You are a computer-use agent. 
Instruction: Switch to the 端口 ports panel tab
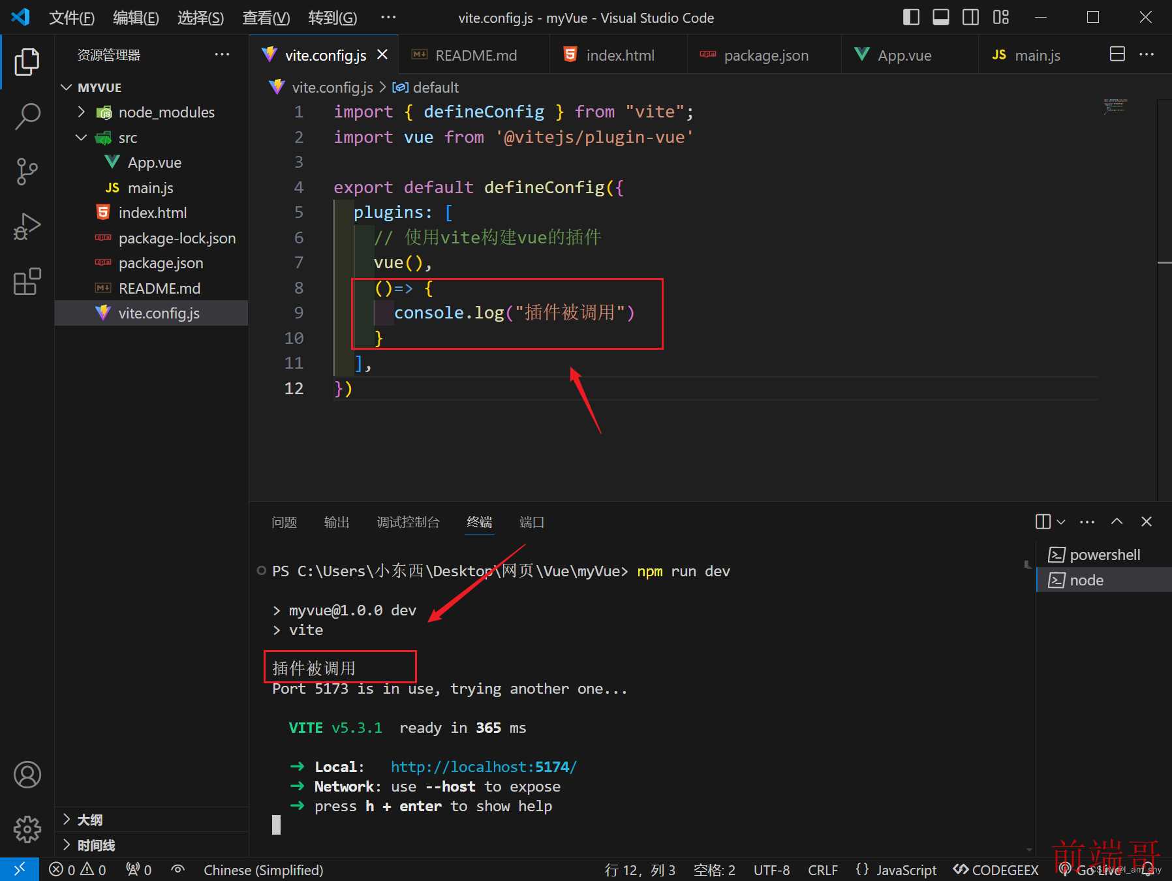532,522
